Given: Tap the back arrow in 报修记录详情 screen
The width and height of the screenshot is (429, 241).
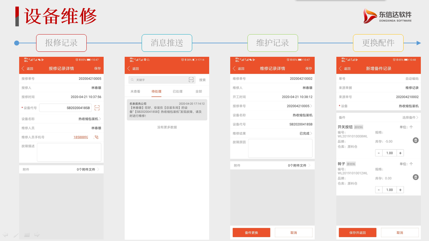Looking at the screenshot, I should [x=23, y=68].
